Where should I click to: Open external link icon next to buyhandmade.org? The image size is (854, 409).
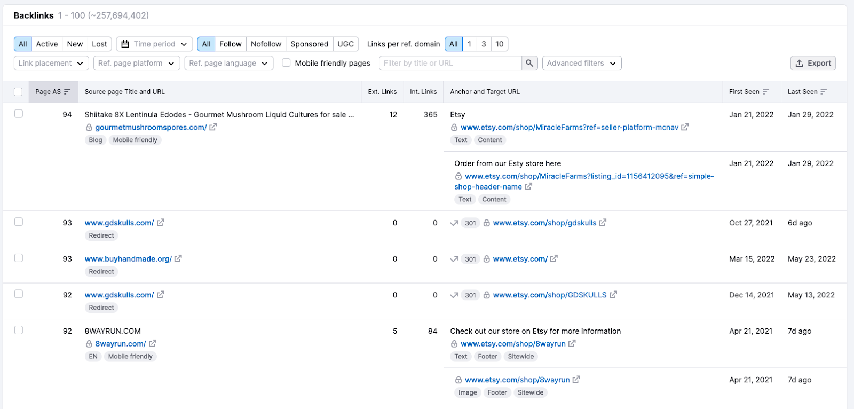pos(178,258)
